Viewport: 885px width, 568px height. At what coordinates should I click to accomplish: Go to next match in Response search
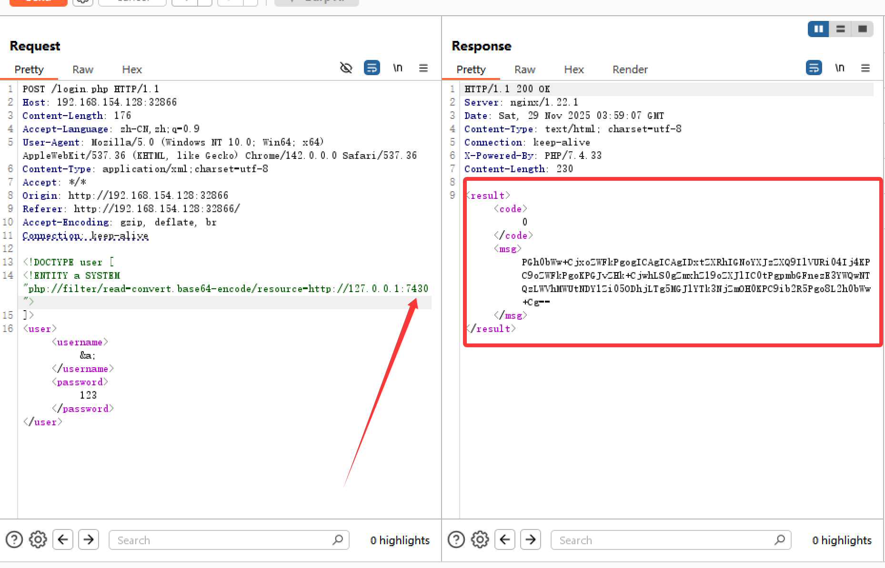click(531, 540)
